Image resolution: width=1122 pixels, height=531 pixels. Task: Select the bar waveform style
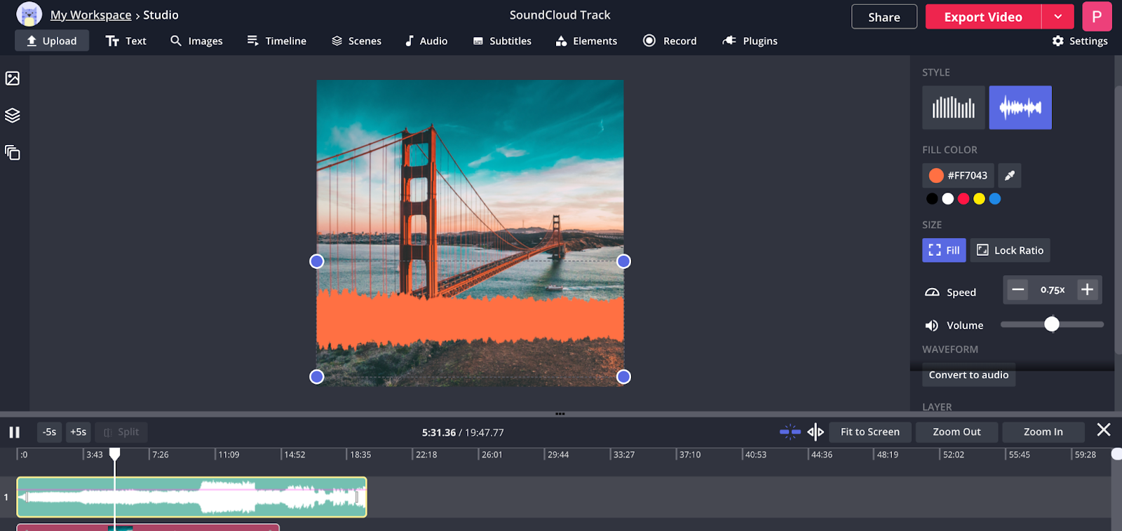pos(954,108)
